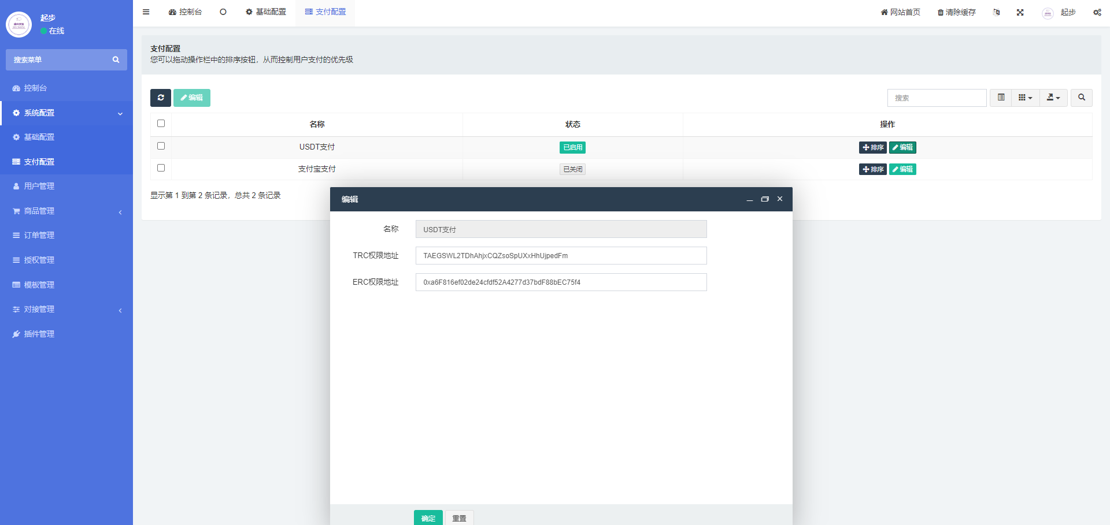Click the ERC权限地址 input field
The image size is (1110, 525).
coord(561,282)
